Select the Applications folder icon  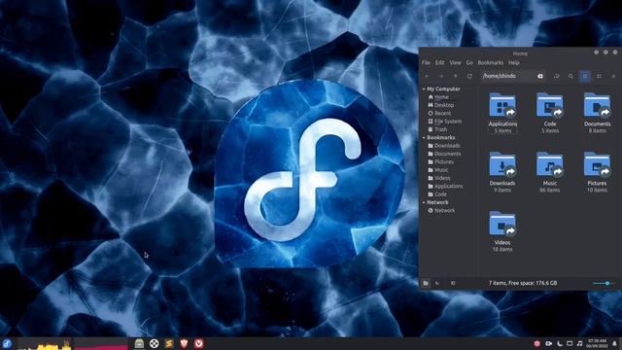502,105
